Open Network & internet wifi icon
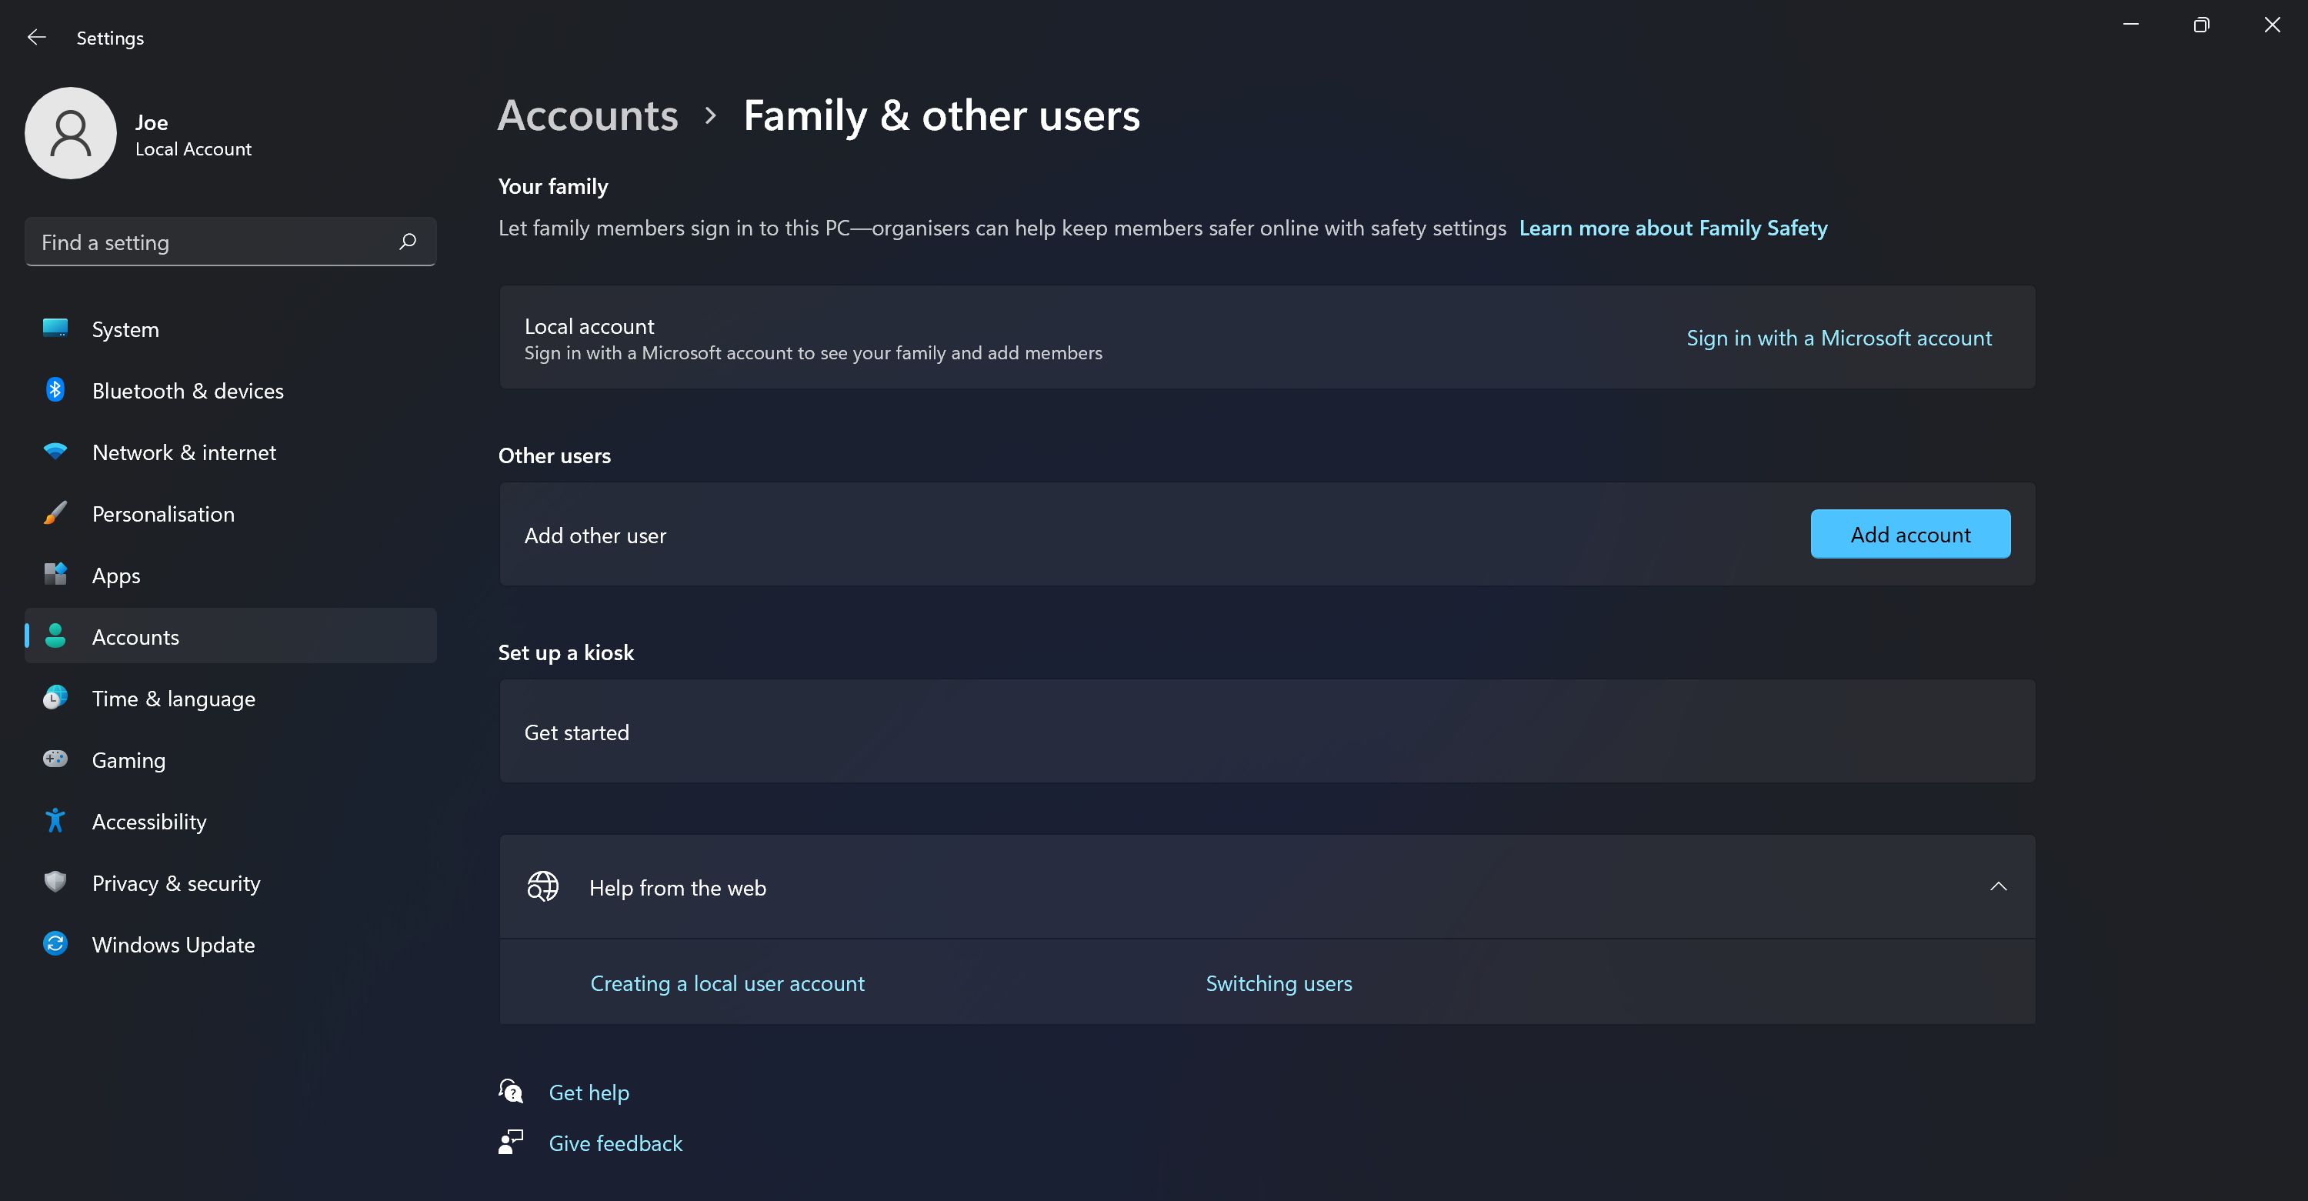This screenshot has height=1201, width=2308. click(x=55, y=452)
